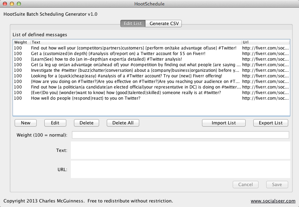The image size is (299, 207).
Task: Select row 'Looking for a {quick|cheap|easy}'
Action: (151, 76)
